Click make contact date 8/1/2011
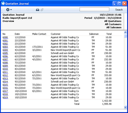 [x=37, y=91]
